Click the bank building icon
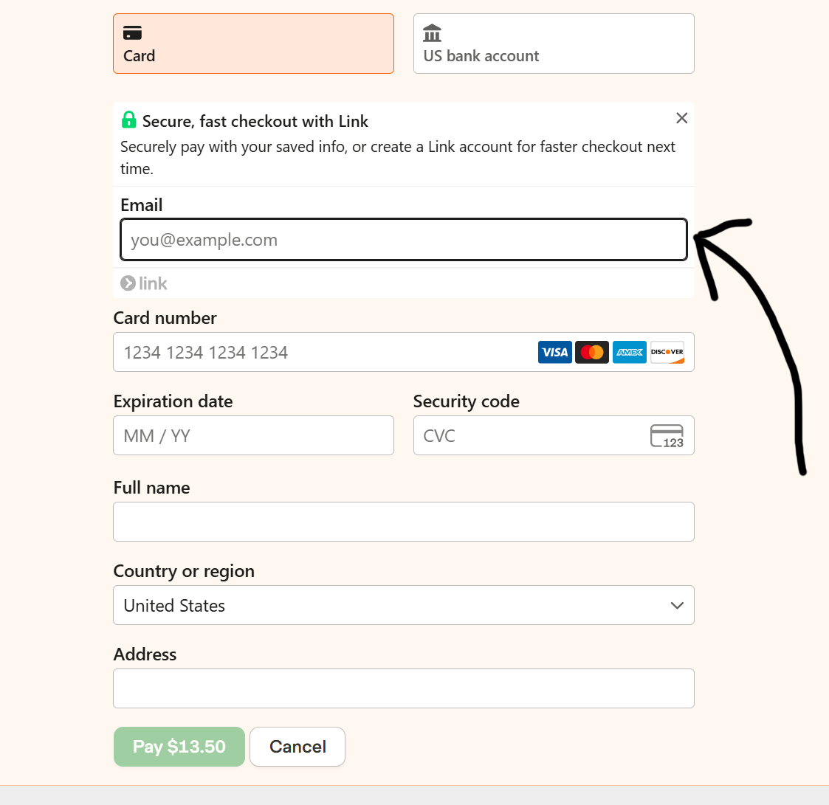Viewport: 829px width, 805px height. (432, 32)
